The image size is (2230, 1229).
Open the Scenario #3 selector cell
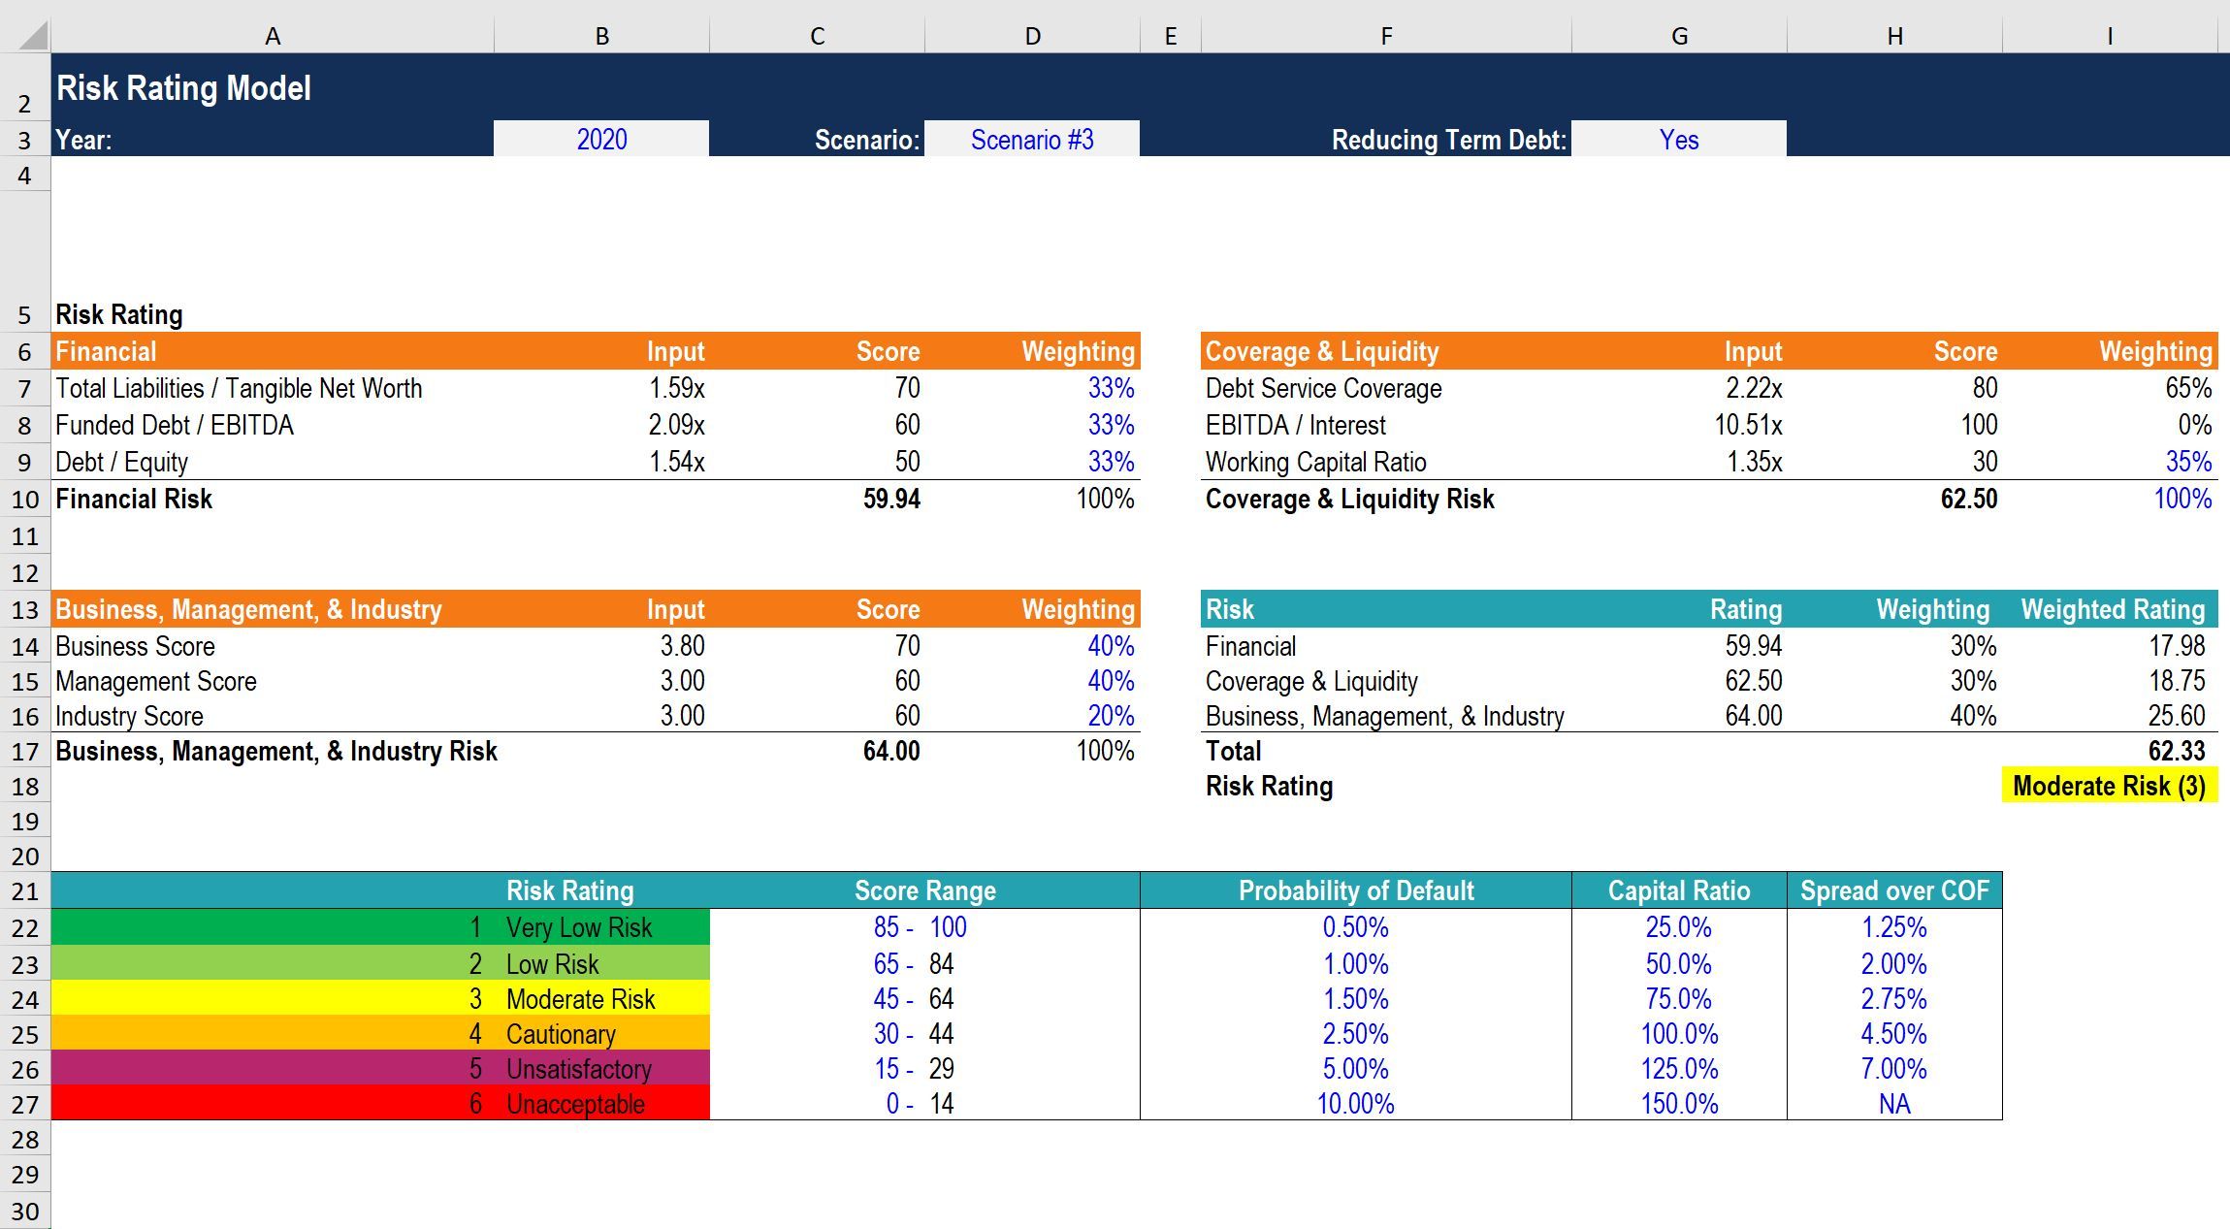point(1031,140)
